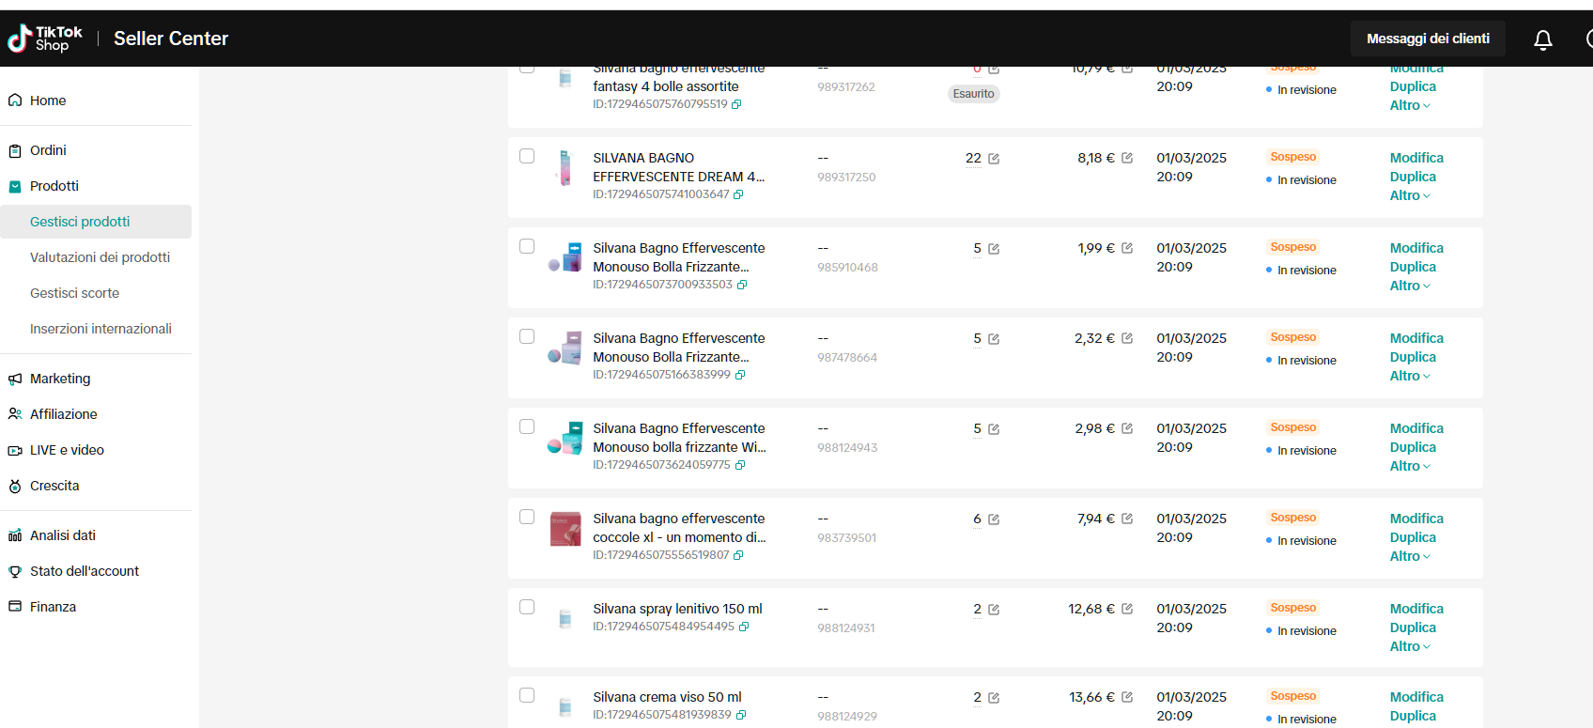Edit price 2,98 € pencil icon
This screenshot has width=1593, height=728.
tap(1127, 428)
